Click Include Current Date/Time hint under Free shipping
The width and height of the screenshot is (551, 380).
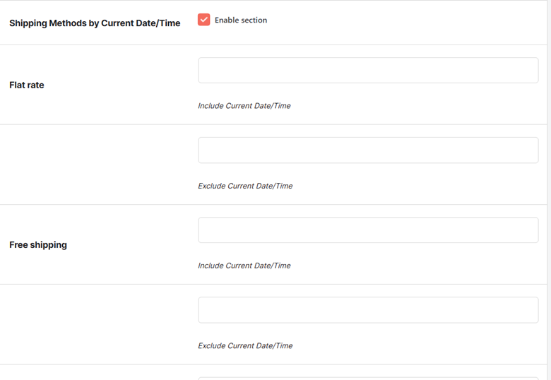(244, 266)
